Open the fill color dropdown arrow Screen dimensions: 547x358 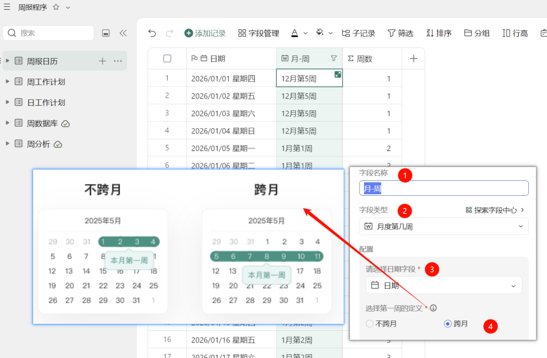tap(330, 33)
